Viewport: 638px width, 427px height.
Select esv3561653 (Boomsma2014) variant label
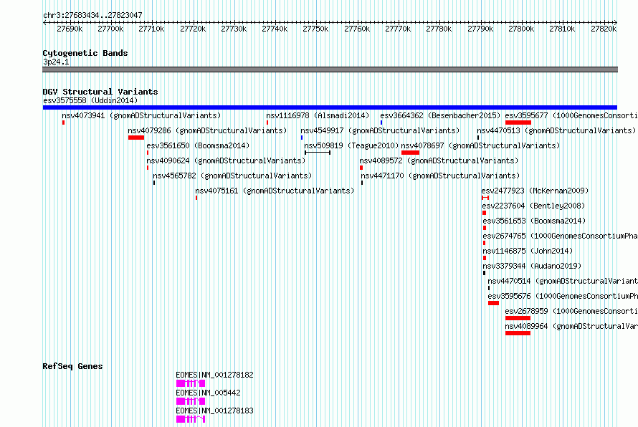[x=534, y=221]
